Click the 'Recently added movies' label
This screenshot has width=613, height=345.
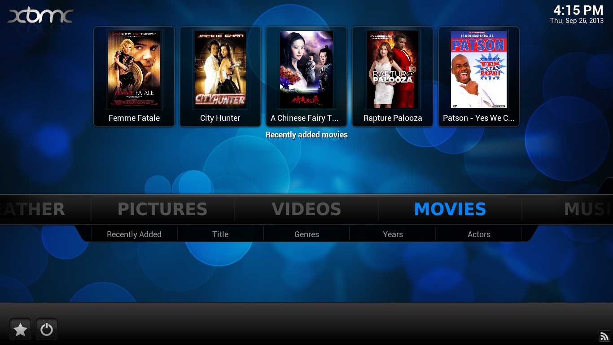[x=306, y=135]
